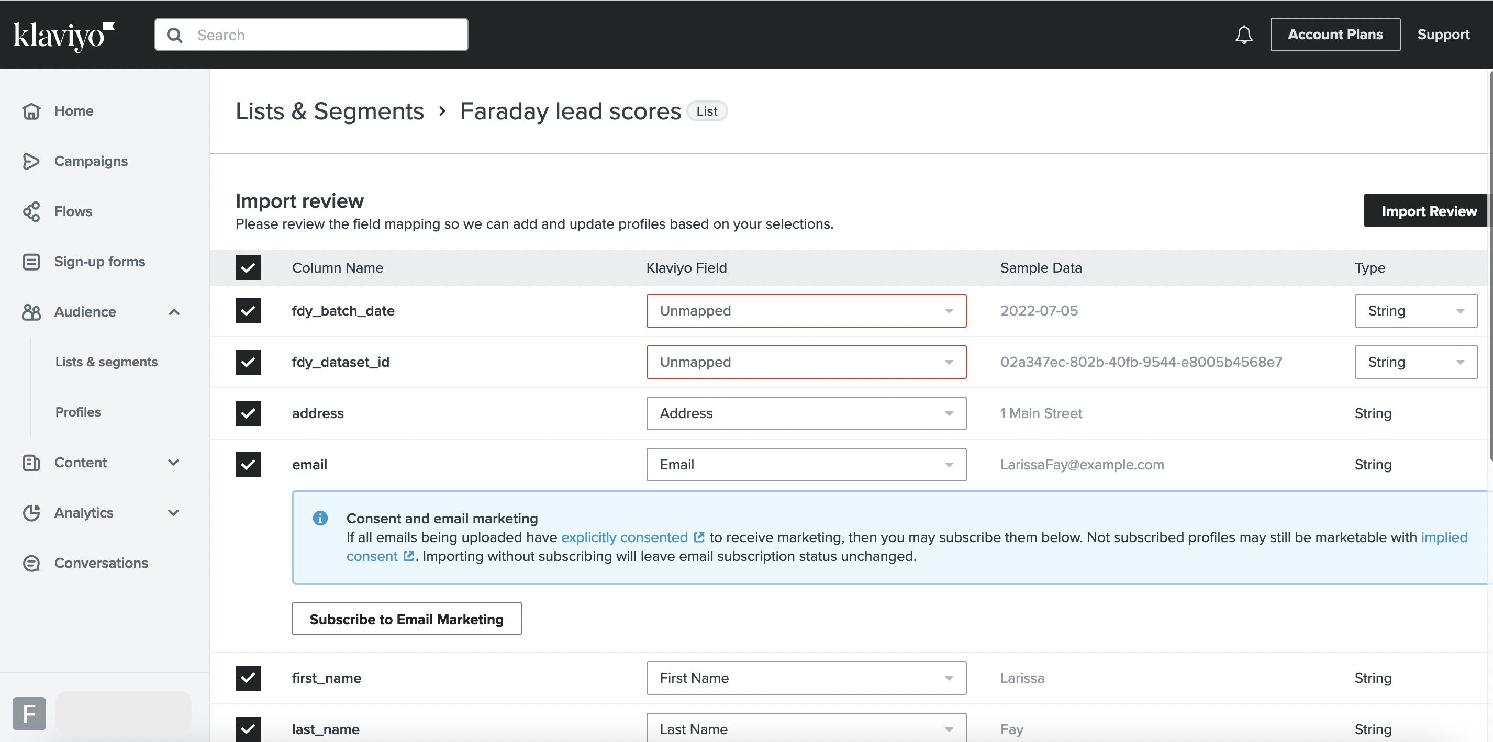Open Type dropdown for fdy_dataset_id
Screen dimensions: 1493x742
point(1416,362)
